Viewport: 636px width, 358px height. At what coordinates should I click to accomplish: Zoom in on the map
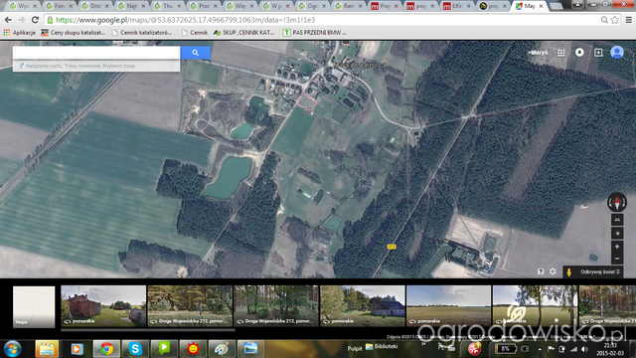tap(617, 247)
